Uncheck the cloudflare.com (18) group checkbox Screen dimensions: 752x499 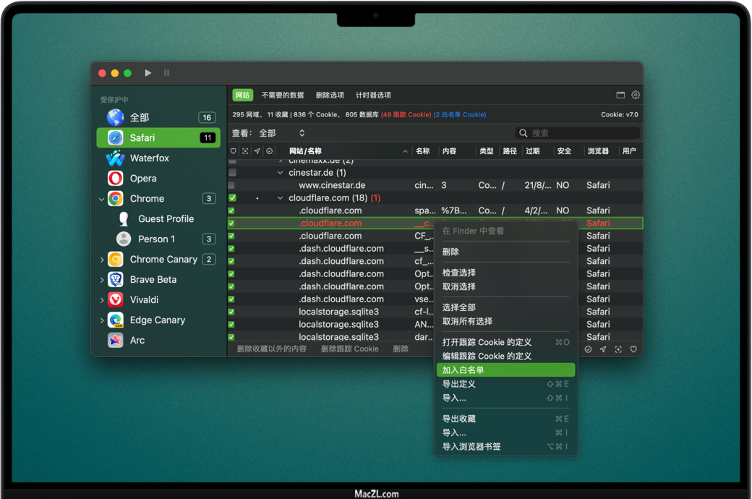pos(232,198)
